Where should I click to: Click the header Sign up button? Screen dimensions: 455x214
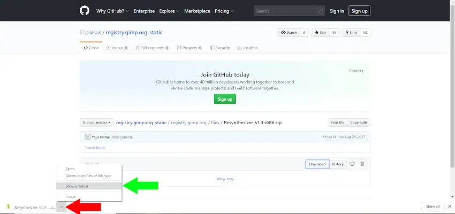[x=359, y=11]
